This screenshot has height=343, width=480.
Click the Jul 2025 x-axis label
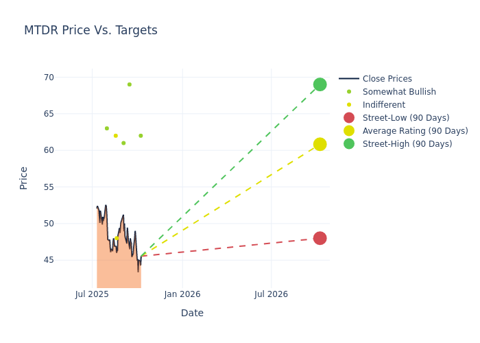[x=93, y=294]
